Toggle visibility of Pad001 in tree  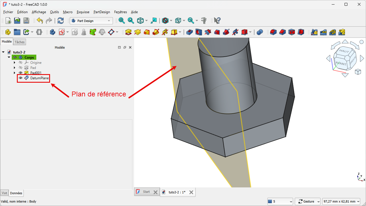point(21,73)
